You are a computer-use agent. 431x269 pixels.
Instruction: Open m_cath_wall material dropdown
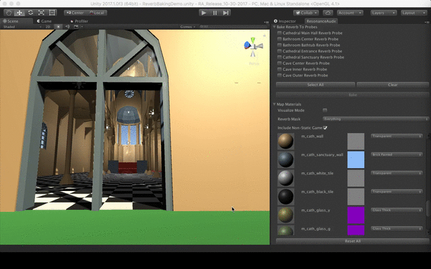[397, 136]
